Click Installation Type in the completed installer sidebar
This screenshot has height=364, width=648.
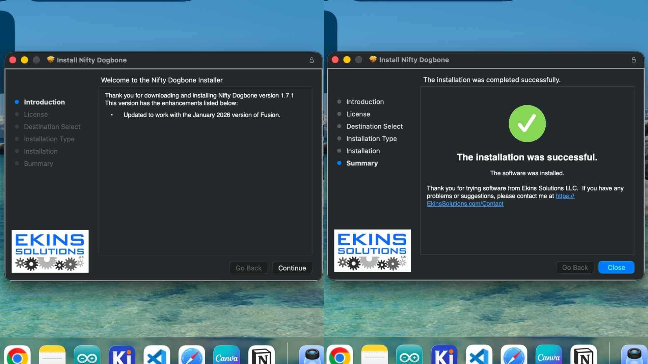(371, 139)
